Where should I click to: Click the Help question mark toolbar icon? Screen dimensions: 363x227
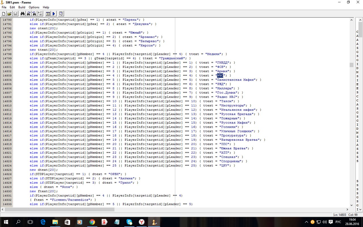(61, 13)
